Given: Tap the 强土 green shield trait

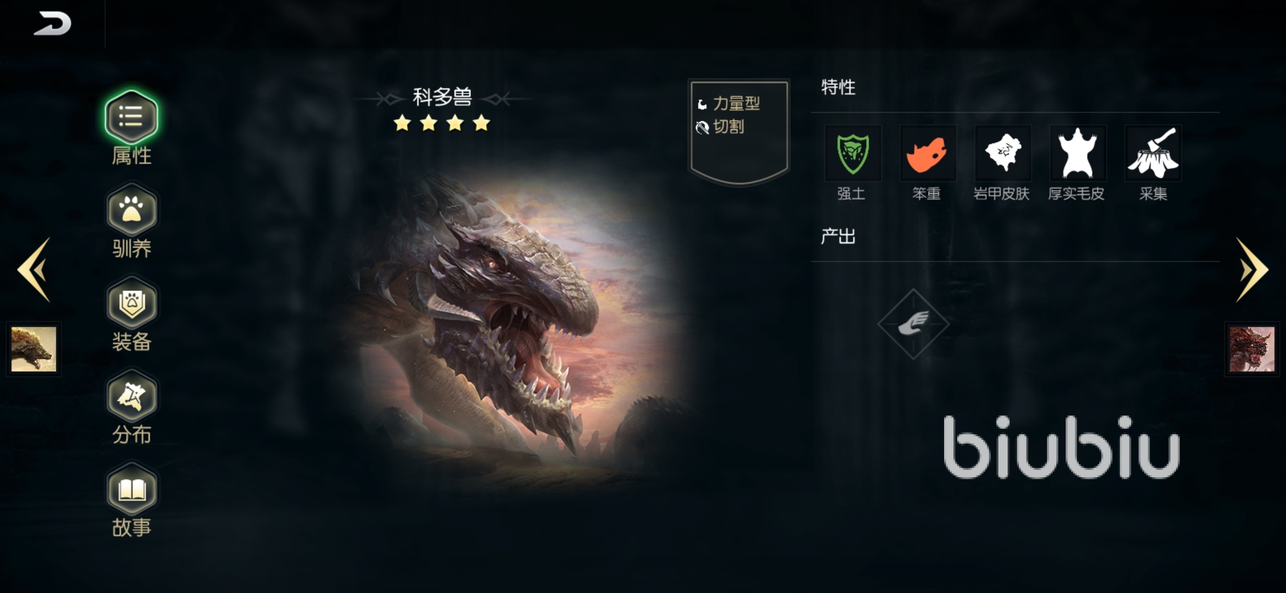Looking at the screenshot, I should [x=852, y=154].
